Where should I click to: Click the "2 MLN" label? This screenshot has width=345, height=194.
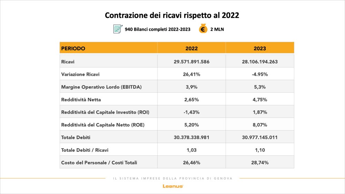point(217,29)
